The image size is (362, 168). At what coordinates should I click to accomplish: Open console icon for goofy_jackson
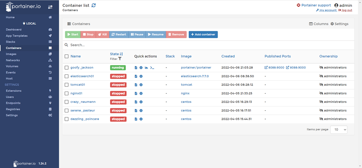[x=152, y=68]
